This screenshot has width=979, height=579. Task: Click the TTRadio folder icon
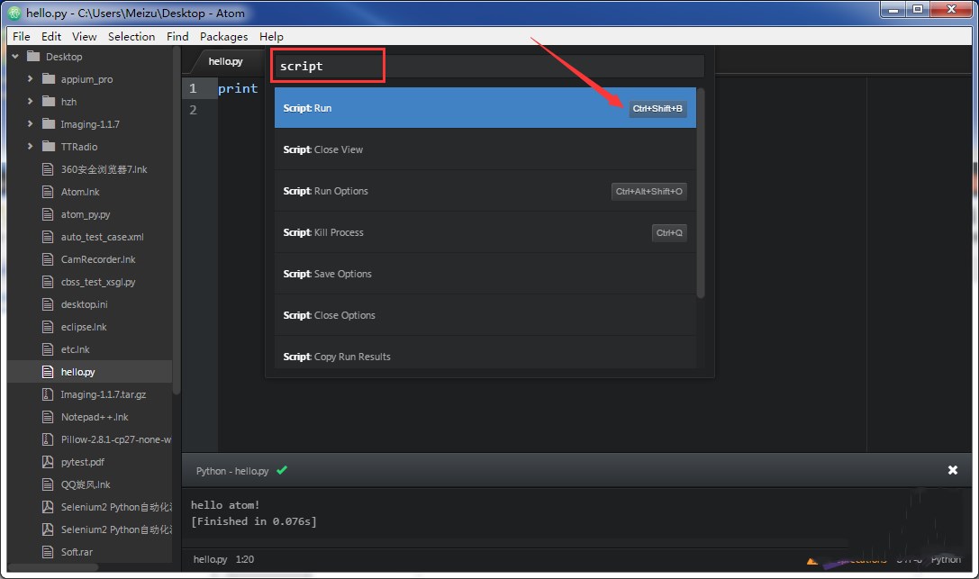tap(49, 147)
